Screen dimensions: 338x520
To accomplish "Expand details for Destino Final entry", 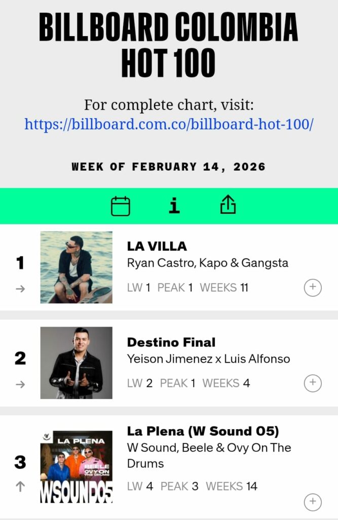I will (x=313, y=383).
